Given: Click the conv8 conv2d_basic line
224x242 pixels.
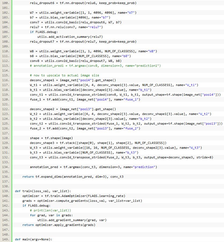Looking at the screenshot, I should [x=76, y=61].
